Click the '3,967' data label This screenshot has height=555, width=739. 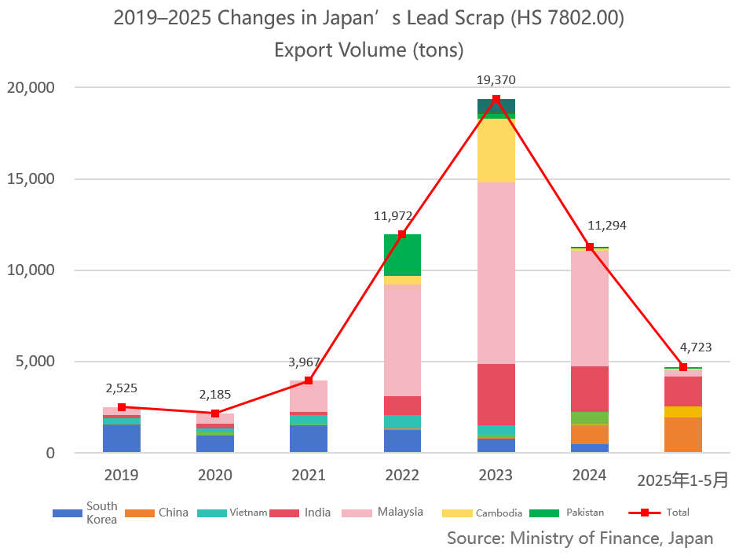(304, 362)
